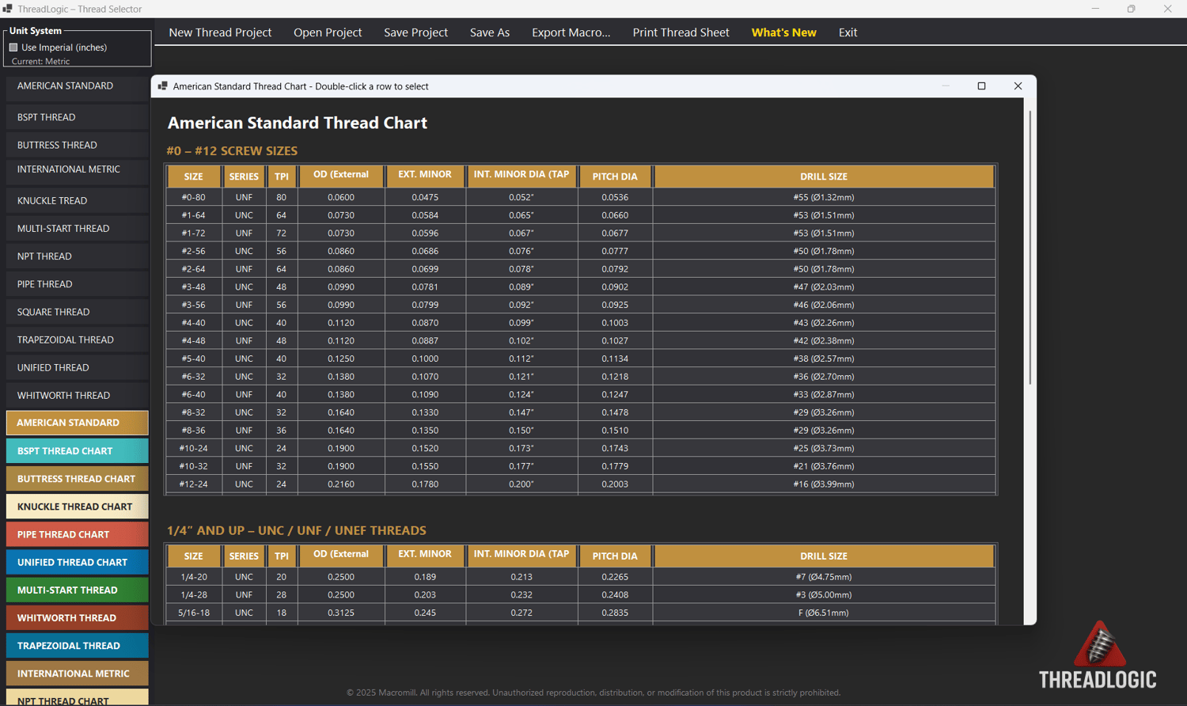Image resolution: width=1187 pixels, height=706 pixels.
Task: Select the #8-36 size cell
Action: coord(194,431)
